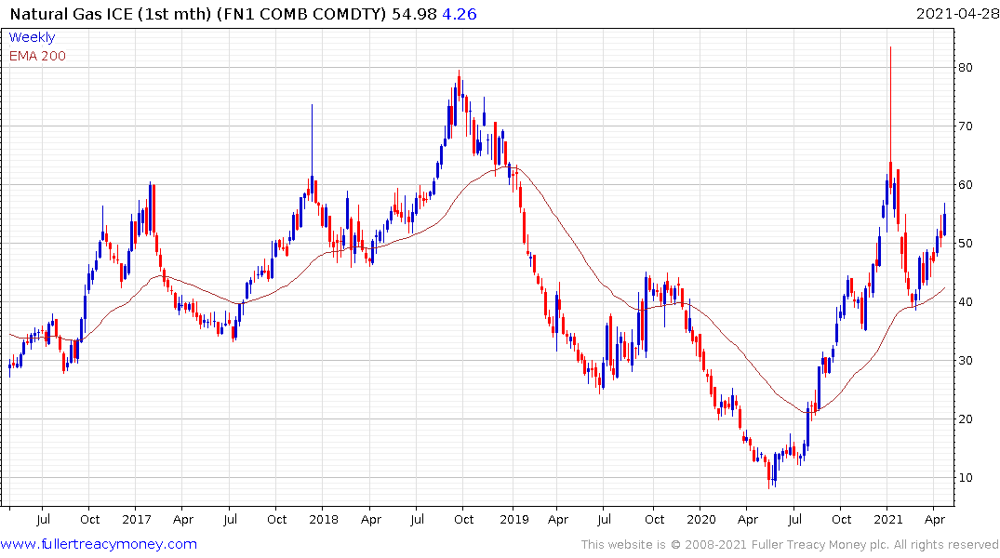Open the www.fullertreacymoney.com link
This screenshot has height=558, width=1000.
(x=99, y=544)
